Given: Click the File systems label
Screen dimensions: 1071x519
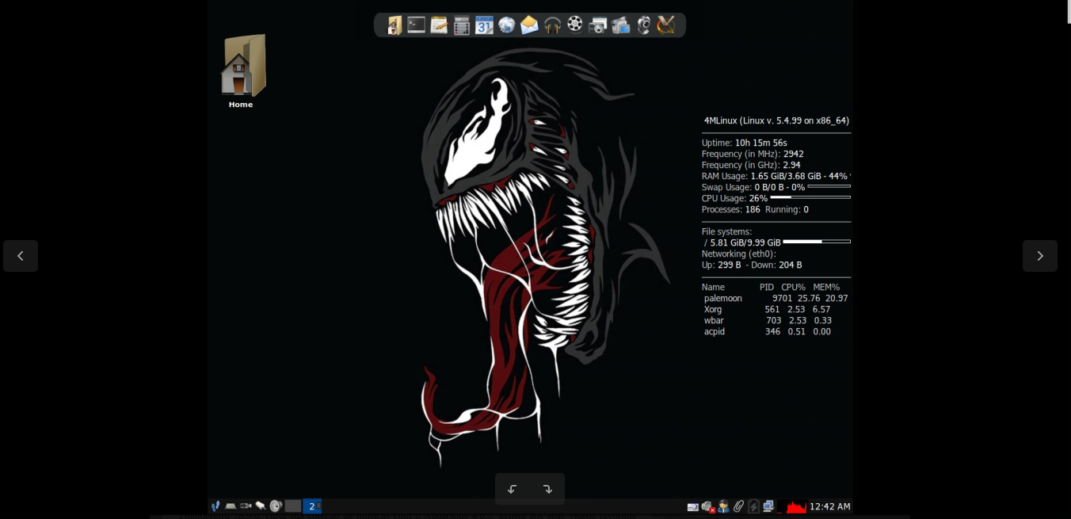Looking at the screenshot, I should tap(726, 232).
